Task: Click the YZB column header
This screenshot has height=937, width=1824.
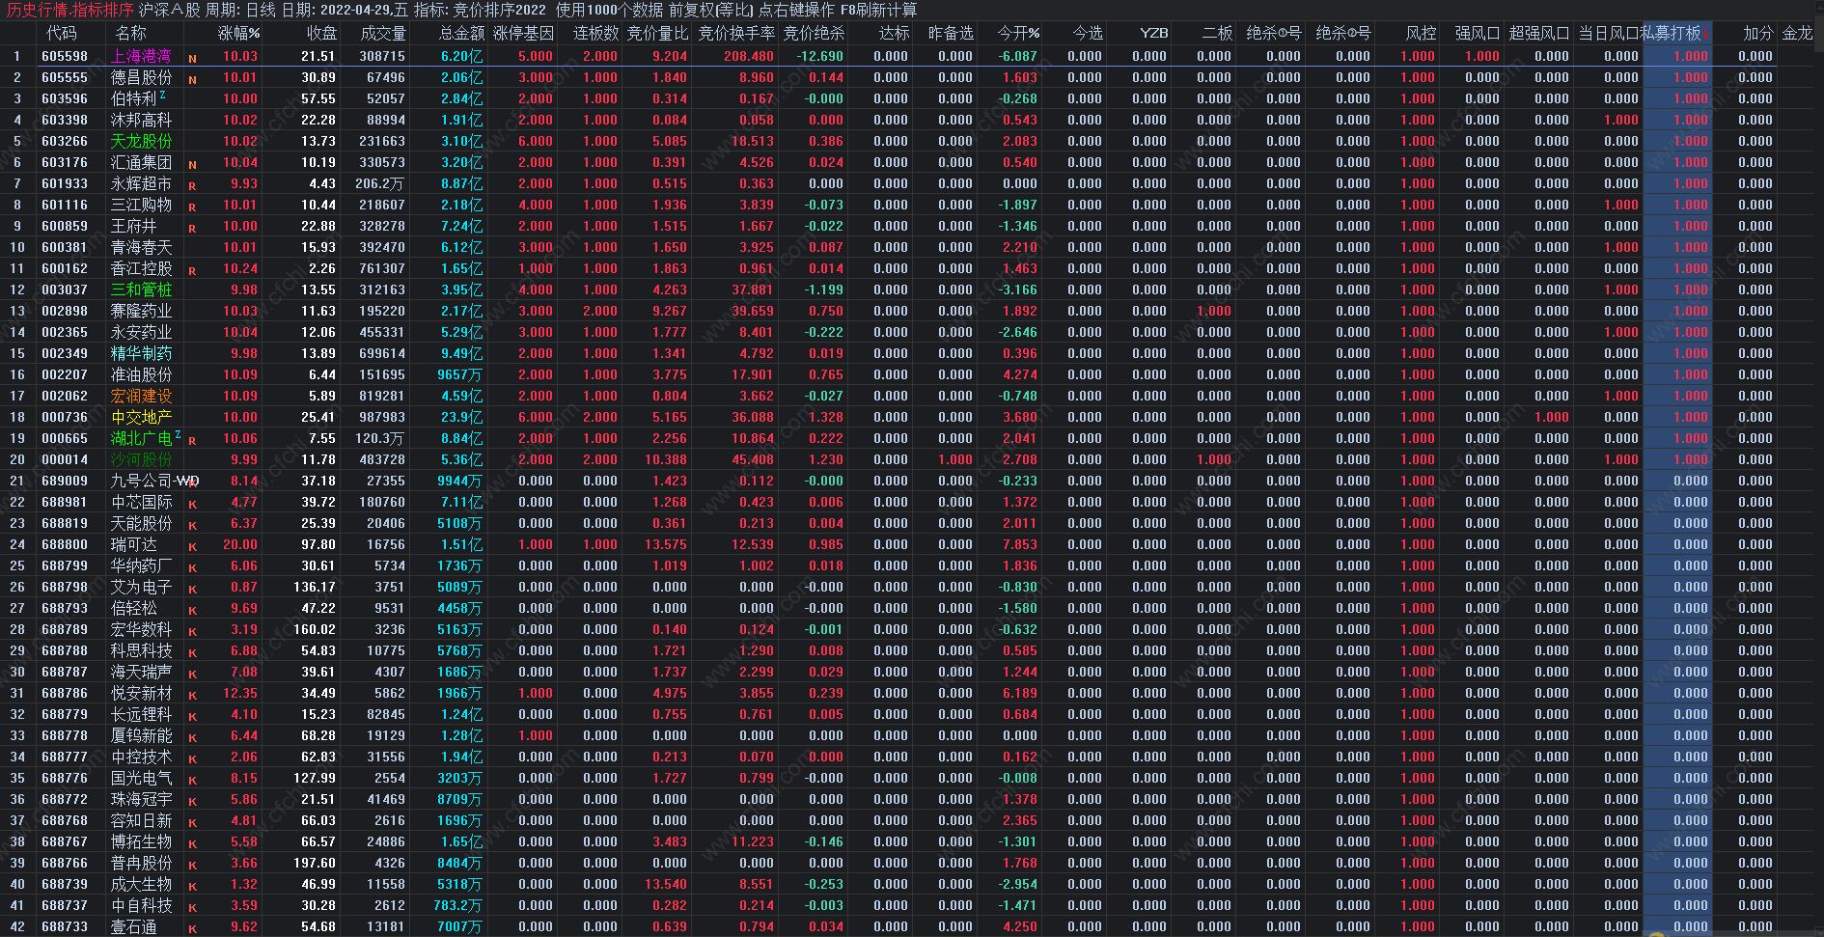Action: pyautogui.click(x=1153, y=33)
